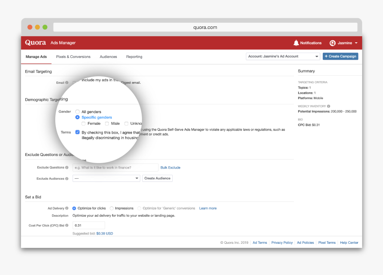The height and width of the screenshot is (275, 383).
Task: Click the Bulk Exclude link
Action: (x=171, y=168)
